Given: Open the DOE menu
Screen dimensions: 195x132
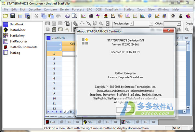Looking at the screenshot, I should coord(98,9).
